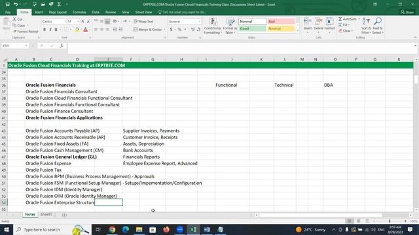Open the File menu
The width and height of the screenshot is (419, 235).
pos(8,12)
